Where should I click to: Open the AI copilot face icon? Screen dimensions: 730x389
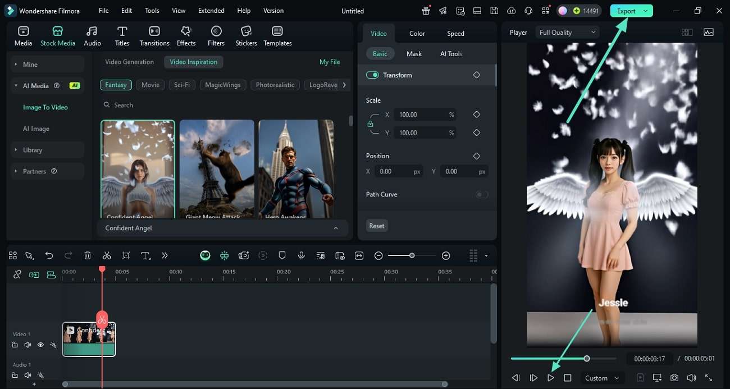click(205, 255)
